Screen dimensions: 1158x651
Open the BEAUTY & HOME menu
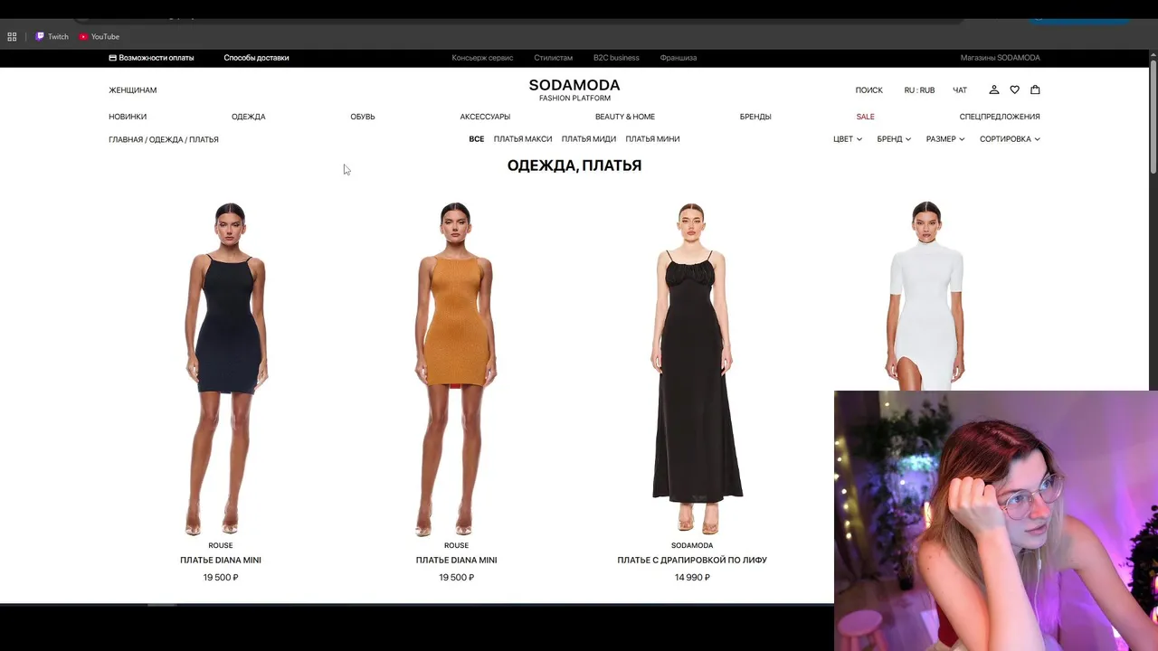click(625, 117)
